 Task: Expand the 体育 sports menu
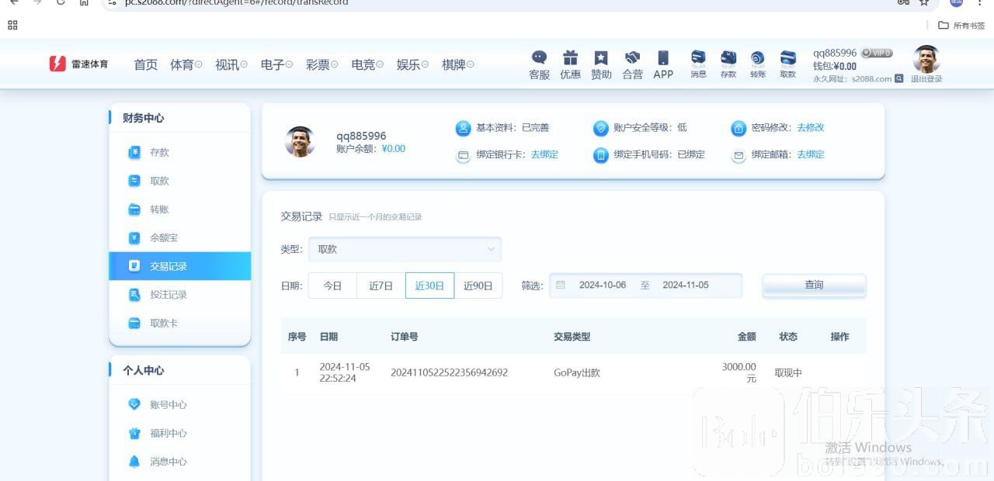click(x=186, y=64)
